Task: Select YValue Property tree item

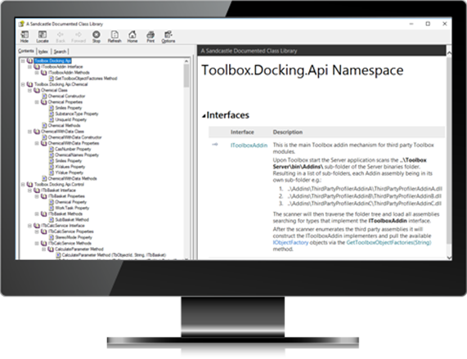Action: point(69,173)
